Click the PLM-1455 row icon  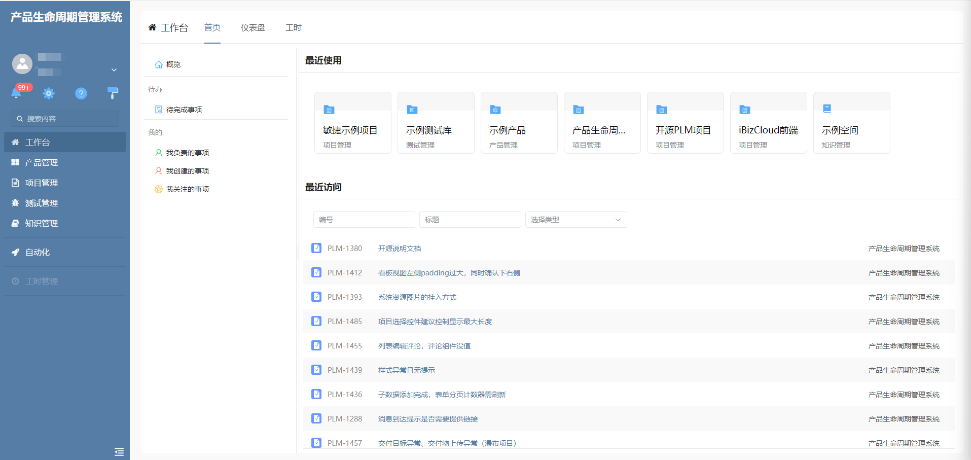coord(316,345)
